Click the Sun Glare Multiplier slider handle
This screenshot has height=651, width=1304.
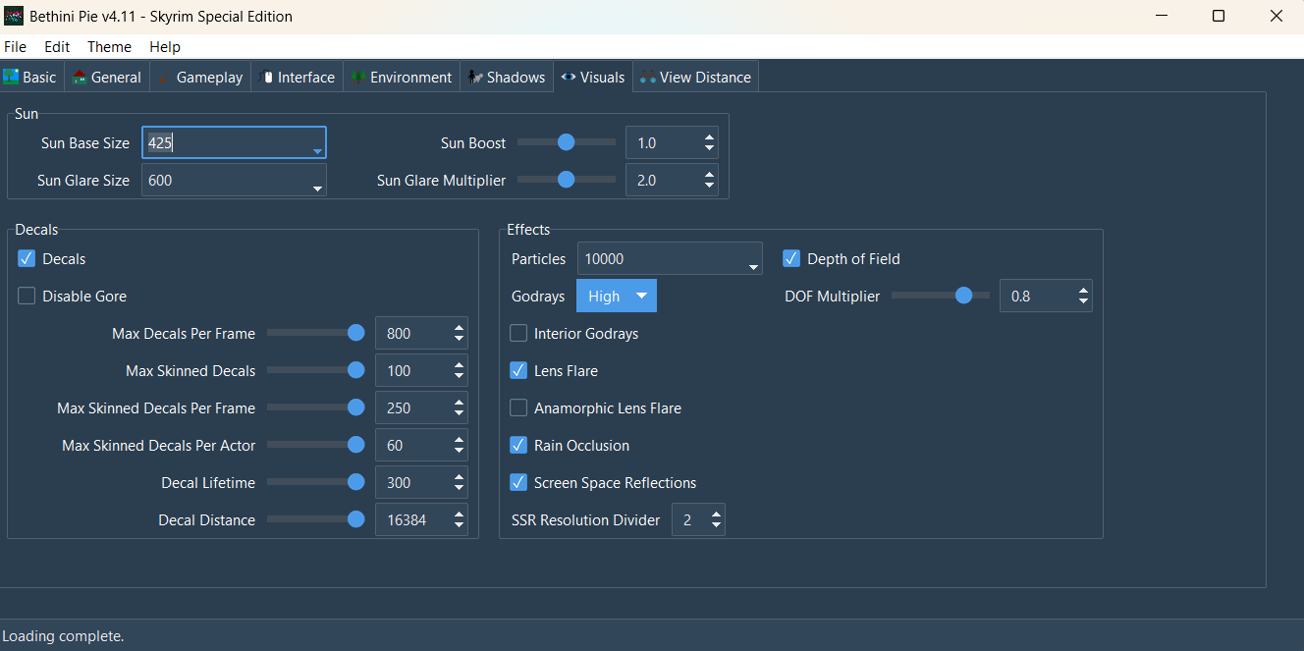pyautogui.click(x=566, y=180)
